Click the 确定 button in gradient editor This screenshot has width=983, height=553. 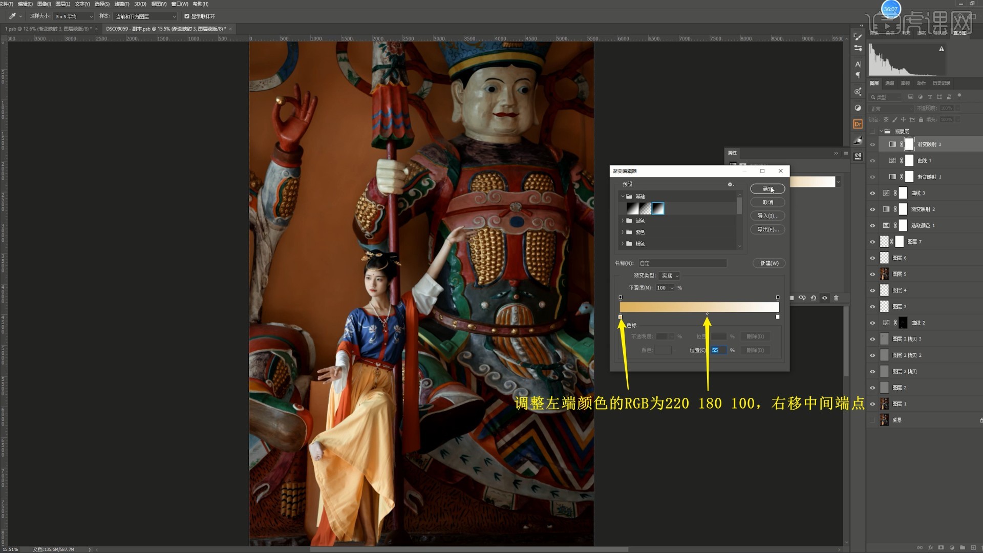(767, 189)
